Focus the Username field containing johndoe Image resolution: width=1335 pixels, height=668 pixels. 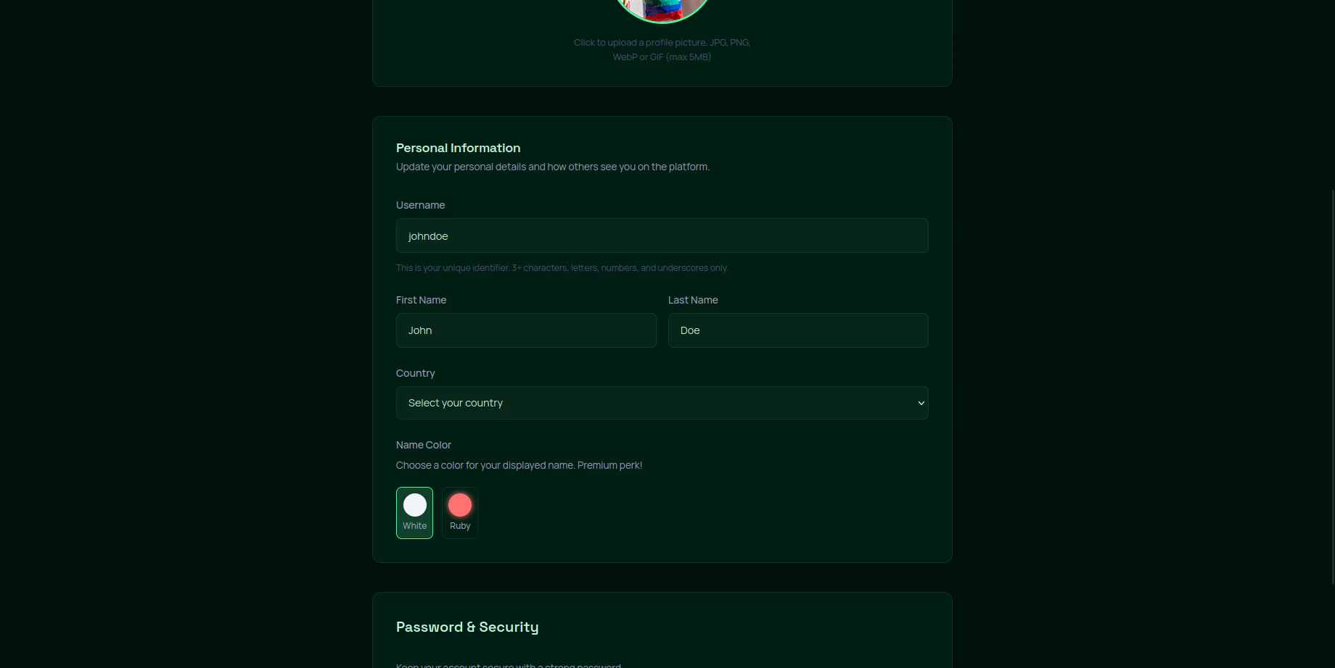pyautogui.click(x=662, y=235)
